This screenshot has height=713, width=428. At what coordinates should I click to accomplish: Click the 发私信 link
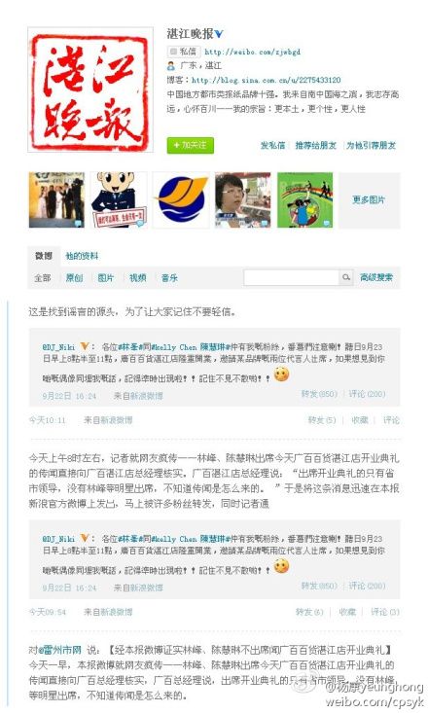click(272, 145)
